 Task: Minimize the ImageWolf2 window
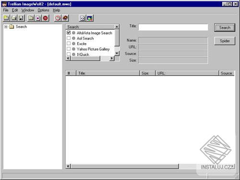(x=225, y=4)
